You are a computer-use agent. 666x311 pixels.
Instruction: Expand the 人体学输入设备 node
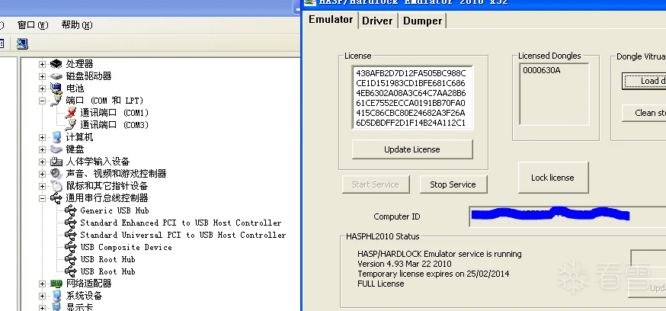(42, 162)
